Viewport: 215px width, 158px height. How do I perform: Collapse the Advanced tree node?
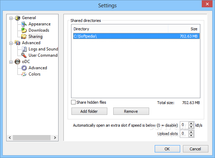tap(11, 43)
